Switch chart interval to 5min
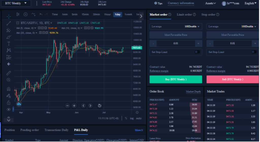The width and height of the screenshot is (260, 142). (75, 15)
